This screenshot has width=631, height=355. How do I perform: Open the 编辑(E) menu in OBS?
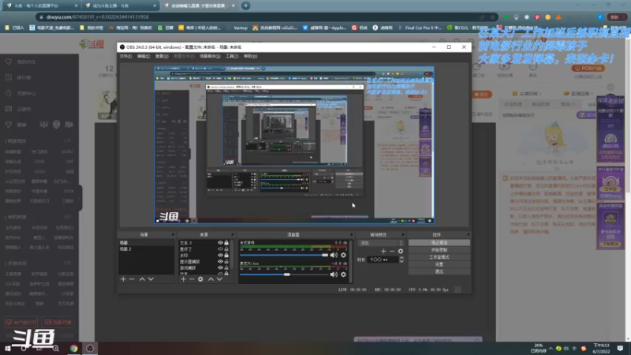(144, 56)
